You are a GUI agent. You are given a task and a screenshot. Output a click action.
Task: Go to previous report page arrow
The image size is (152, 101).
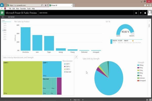(71, 100)
